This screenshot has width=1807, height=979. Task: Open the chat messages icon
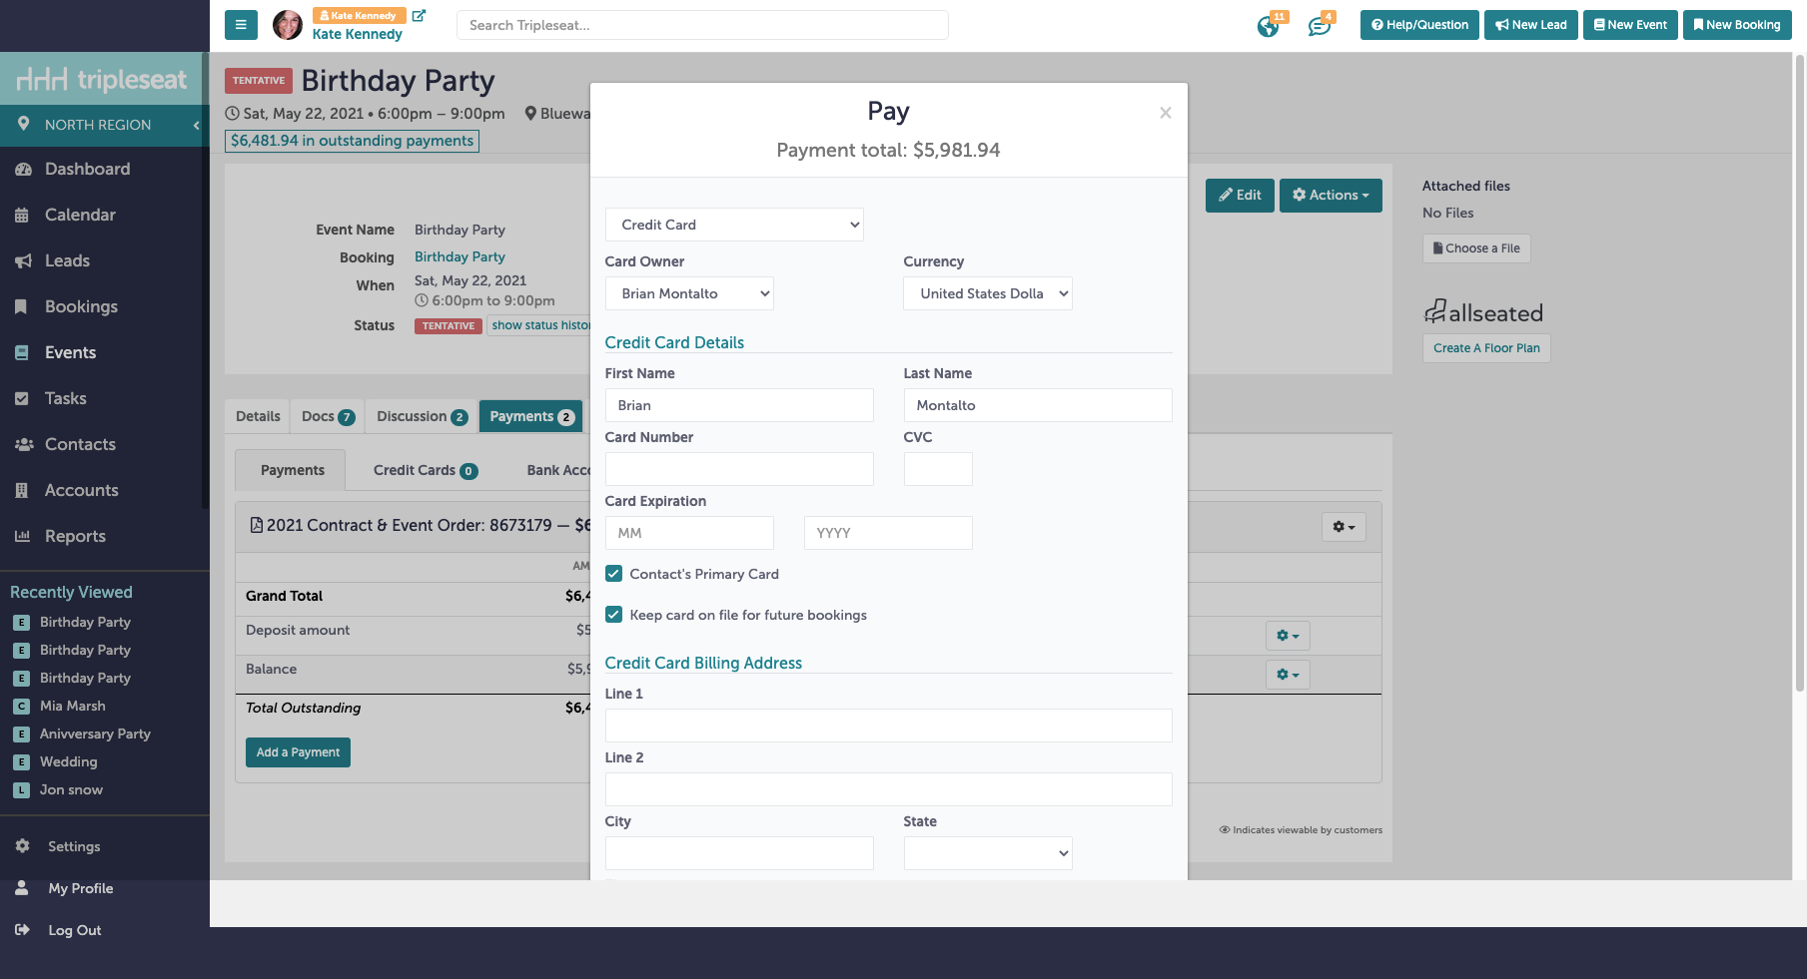pos(1319,26)
